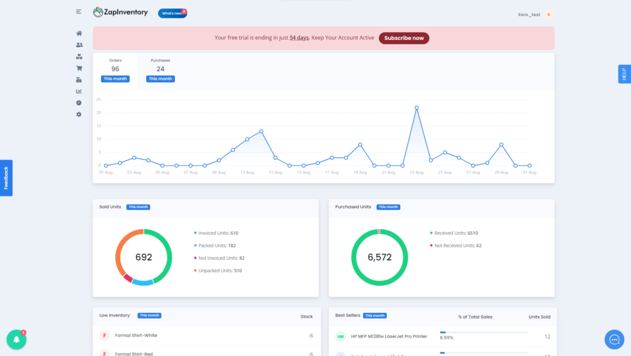The height and width of the screenshot is (356, 631).
Task: Open the Inventory boxes icon in sidebar
Action: [x=79, y=57]
